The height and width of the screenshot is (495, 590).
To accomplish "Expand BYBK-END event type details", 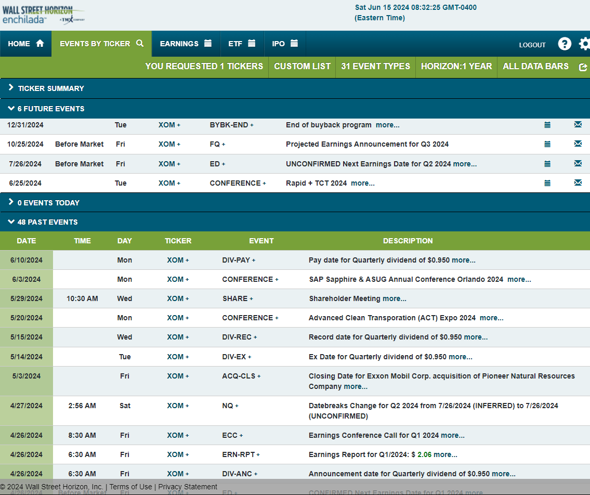I will click(x=252, y=125).
